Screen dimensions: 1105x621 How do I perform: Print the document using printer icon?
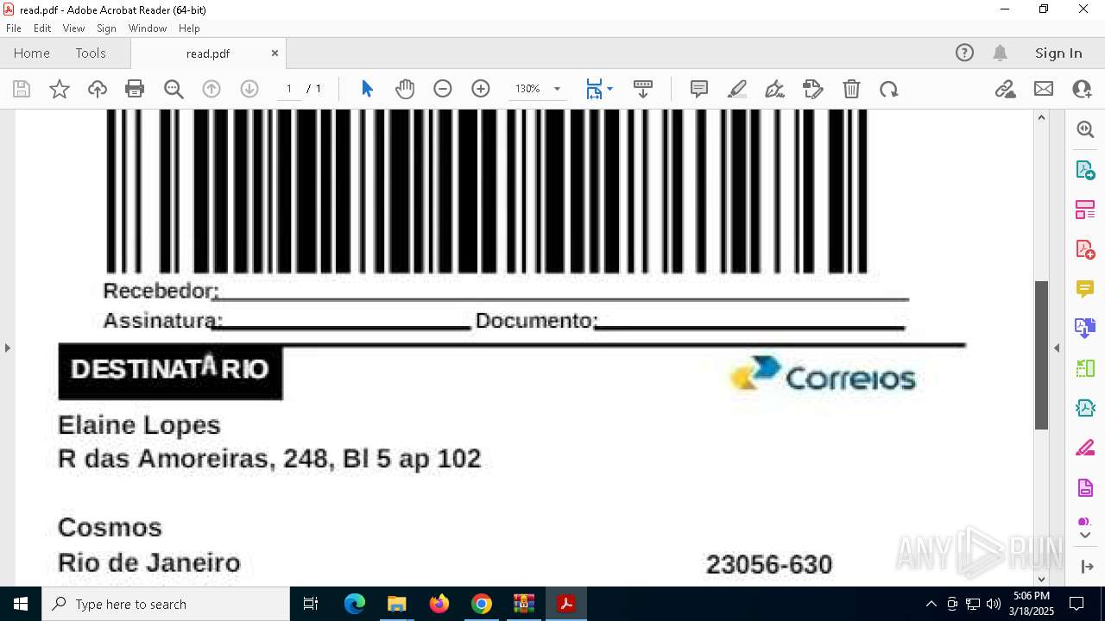click(x=135, y=89)
